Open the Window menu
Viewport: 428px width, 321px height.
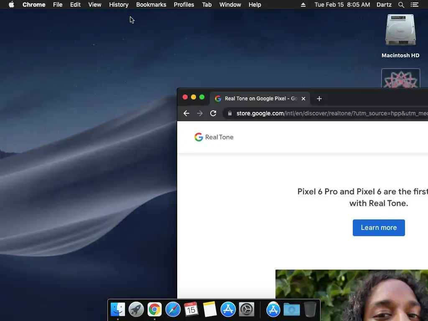pos(230,5)
